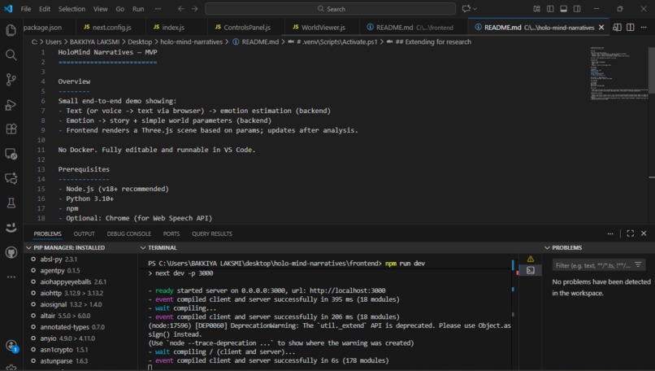Screen dimensions: 655x371
Task: Close the bottom panel
Action: pos(644,234)
